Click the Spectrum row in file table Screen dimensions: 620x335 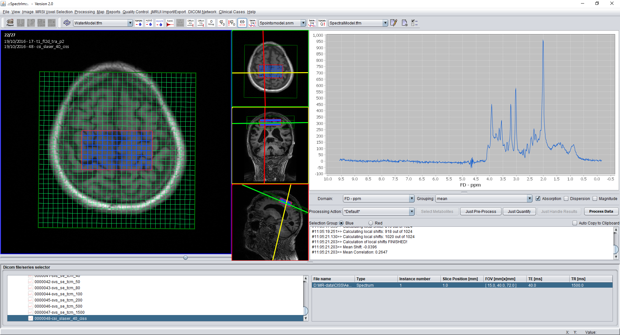[462, 285]
